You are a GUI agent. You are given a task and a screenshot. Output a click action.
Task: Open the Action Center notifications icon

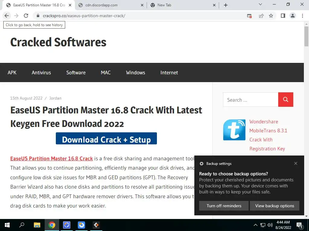(x=300, y=225)
